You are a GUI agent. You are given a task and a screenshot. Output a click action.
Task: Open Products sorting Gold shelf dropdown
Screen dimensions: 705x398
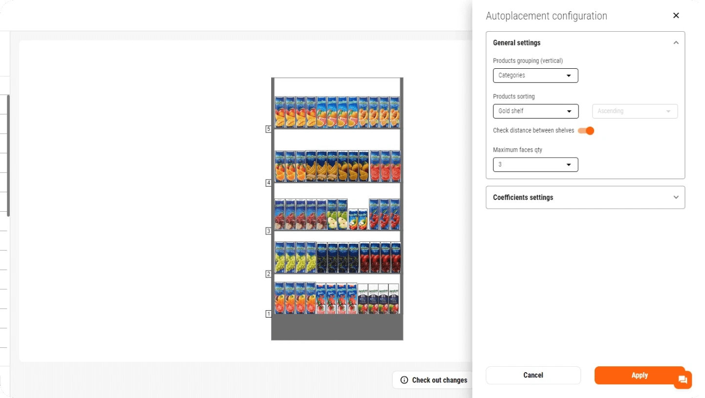click(x=535, y=111)
